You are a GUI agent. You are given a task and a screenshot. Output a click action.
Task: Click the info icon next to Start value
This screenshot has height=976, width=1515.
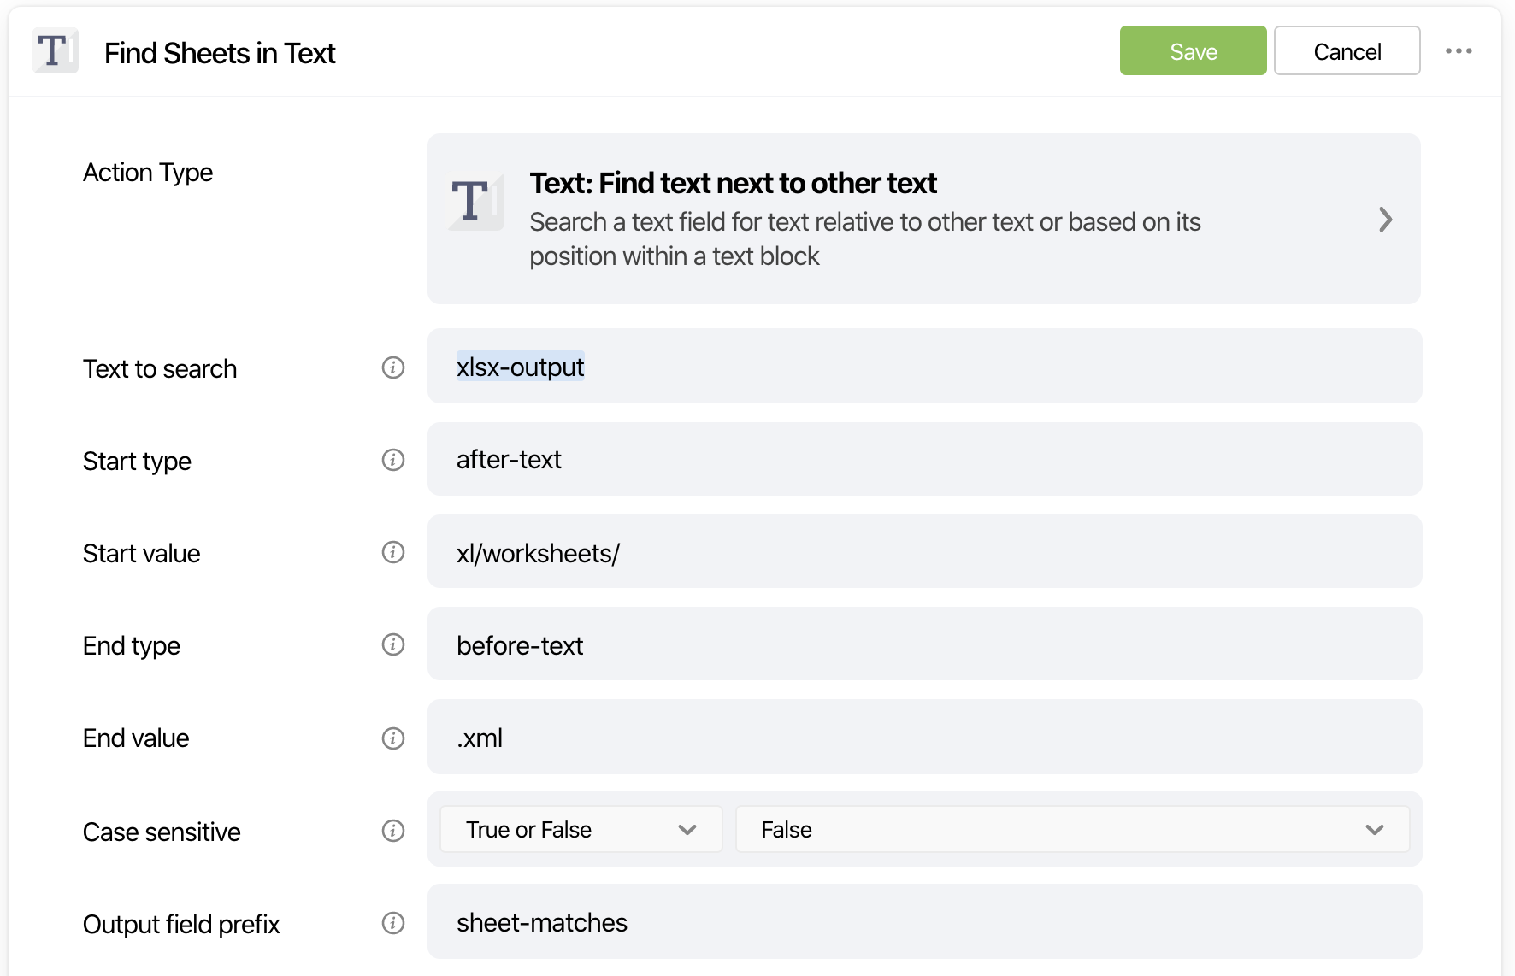coord(393,552)
